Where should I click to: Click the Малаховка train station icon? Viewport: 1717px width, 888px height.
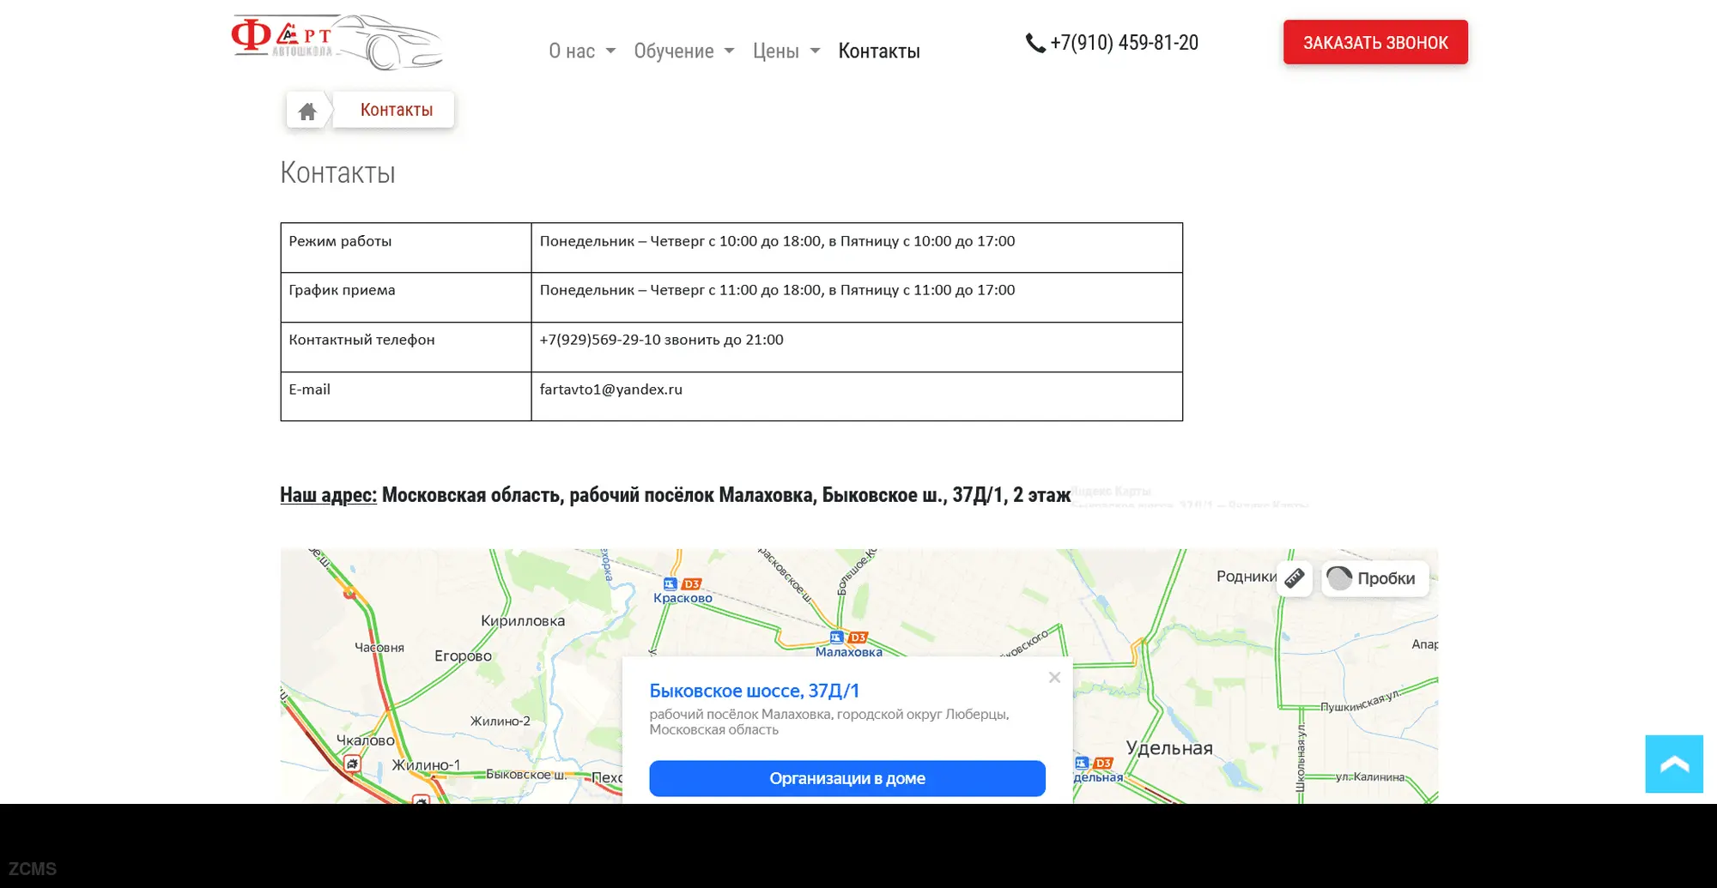(x=836, y=637)
